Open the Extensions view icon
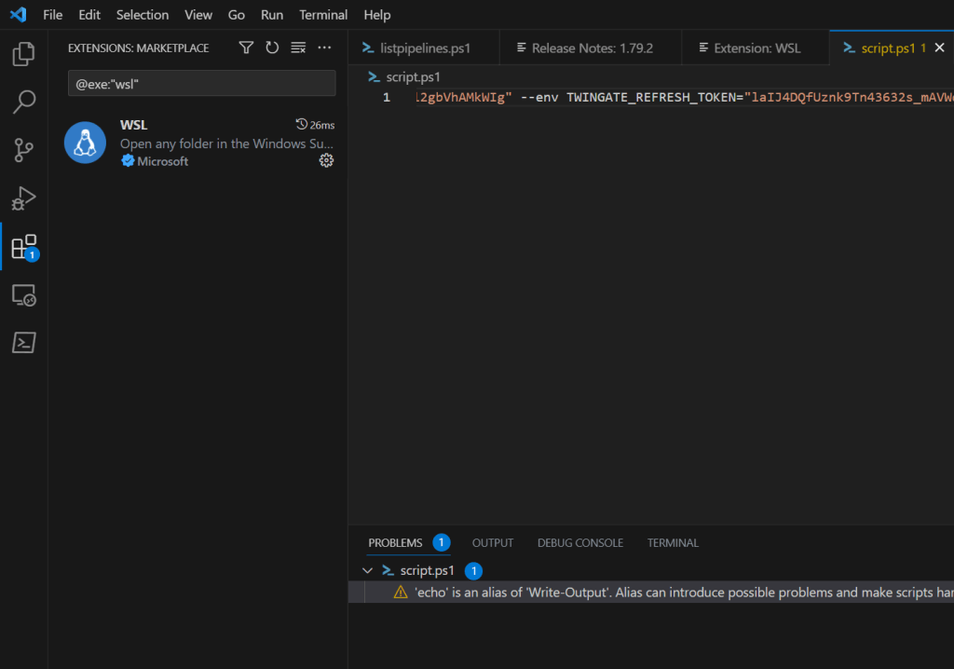Viewport: 954px width, 669px height. [23, 247]
